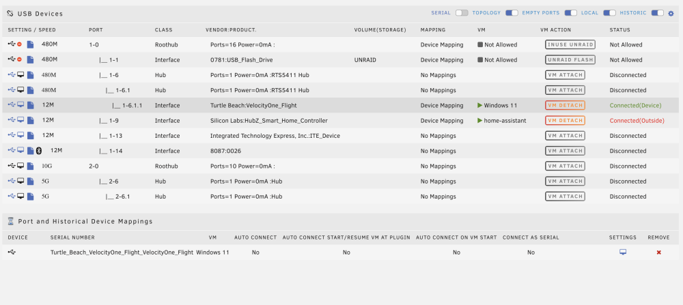
Task: Open the document icon for USB_Flash_Drive
Action: click(x=30, y=59)
